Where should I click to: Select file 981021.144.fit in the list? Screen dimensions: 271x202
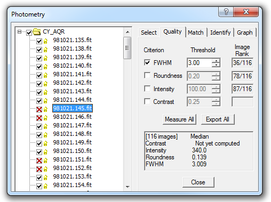(72, 100)
